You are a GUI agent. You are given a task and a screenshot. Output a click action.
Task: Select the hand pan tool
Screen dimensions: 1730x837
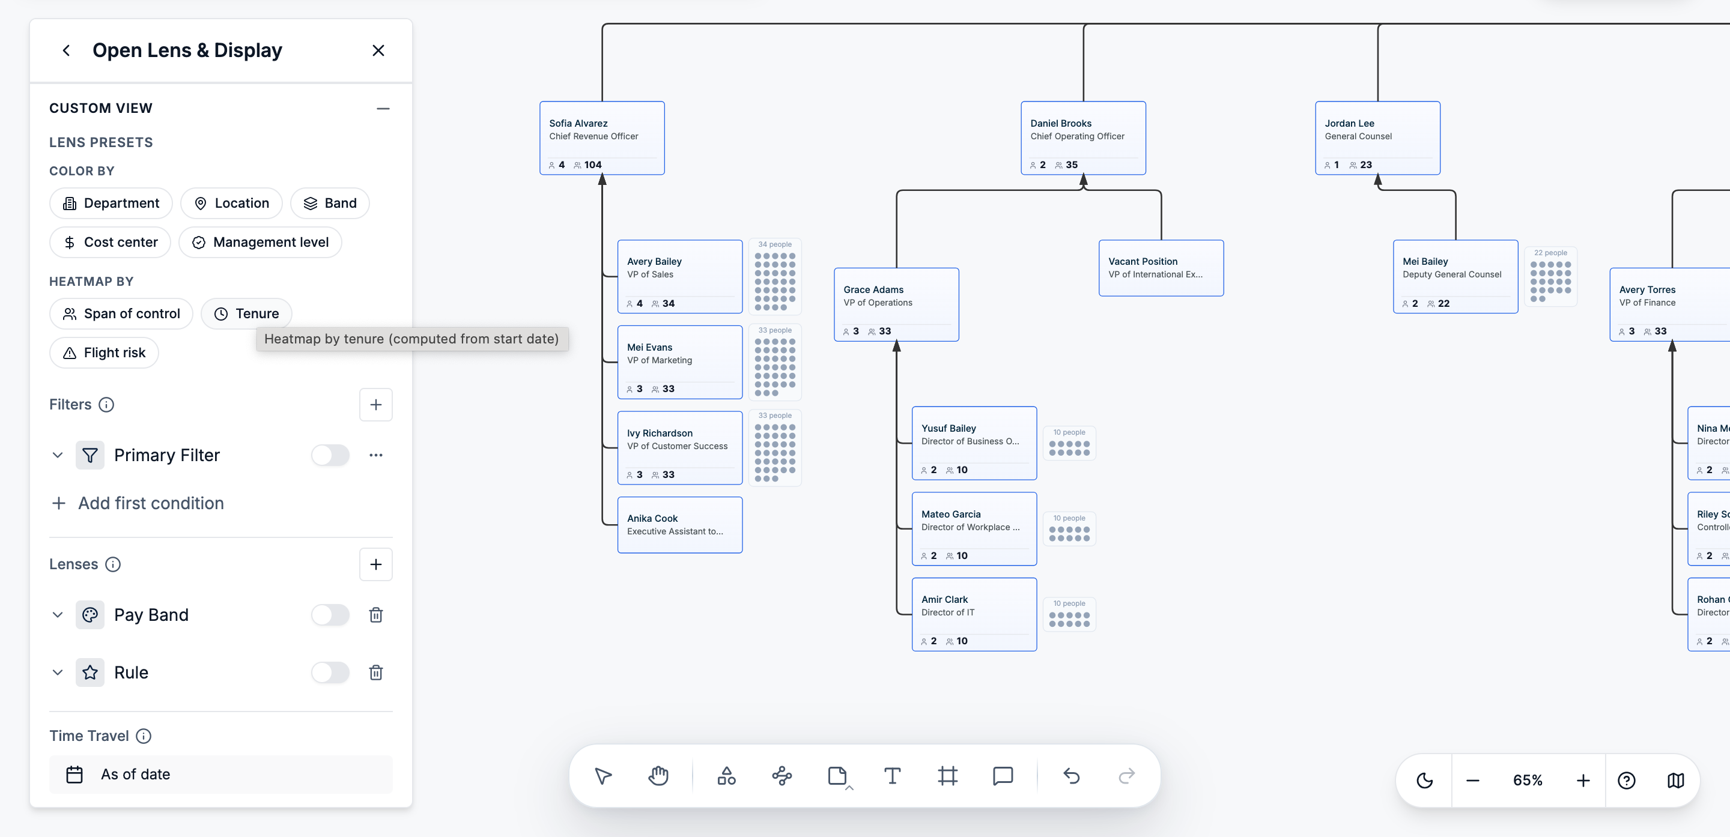(658, 776)
